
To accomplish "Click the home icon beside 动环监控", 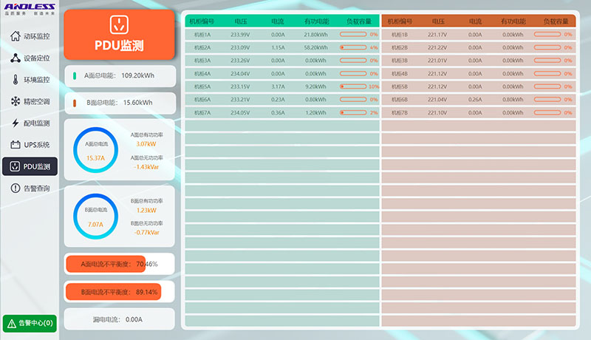I will point(16,36).
